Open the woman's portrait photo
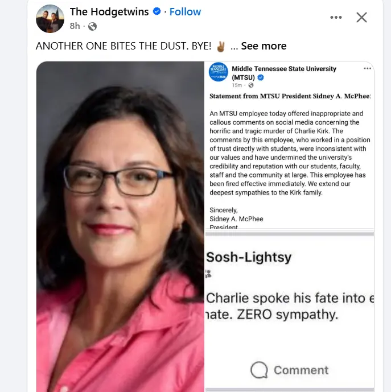391x392 pixels. coord(120,226)
